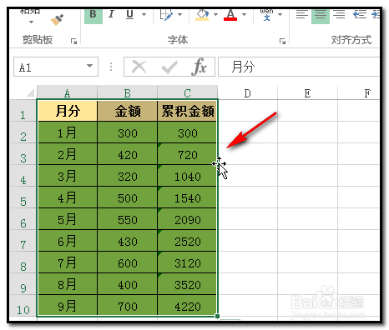Image resolution: width=389 pixels, height=330 pixels.
Task: Click cell with value 430
Action: coord(128,241)
